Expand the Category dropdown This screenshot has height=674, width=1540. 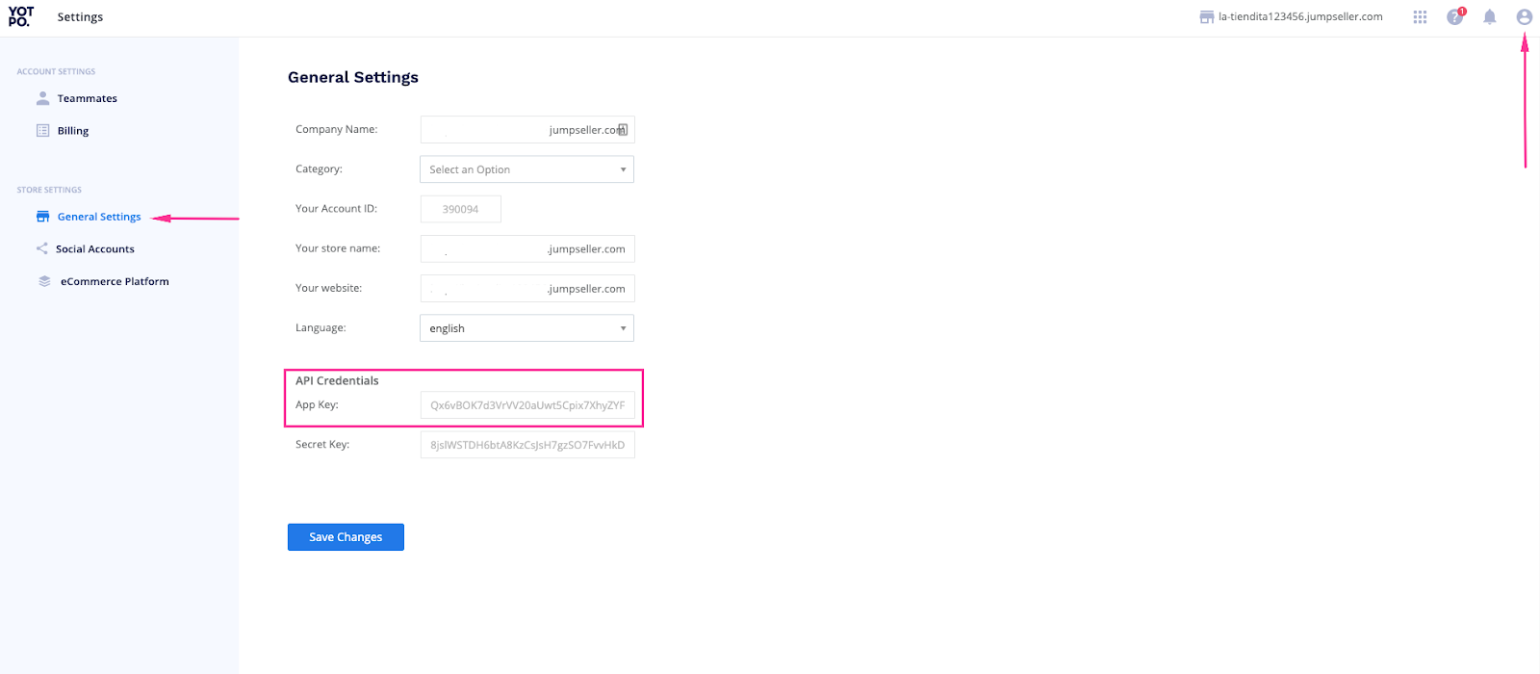click(x=526, y=169)
